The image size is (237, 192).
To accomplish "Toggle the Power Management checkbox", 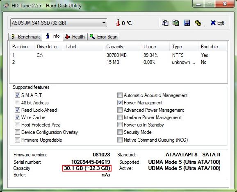I will pyautogui.click(x=120, y=103).
